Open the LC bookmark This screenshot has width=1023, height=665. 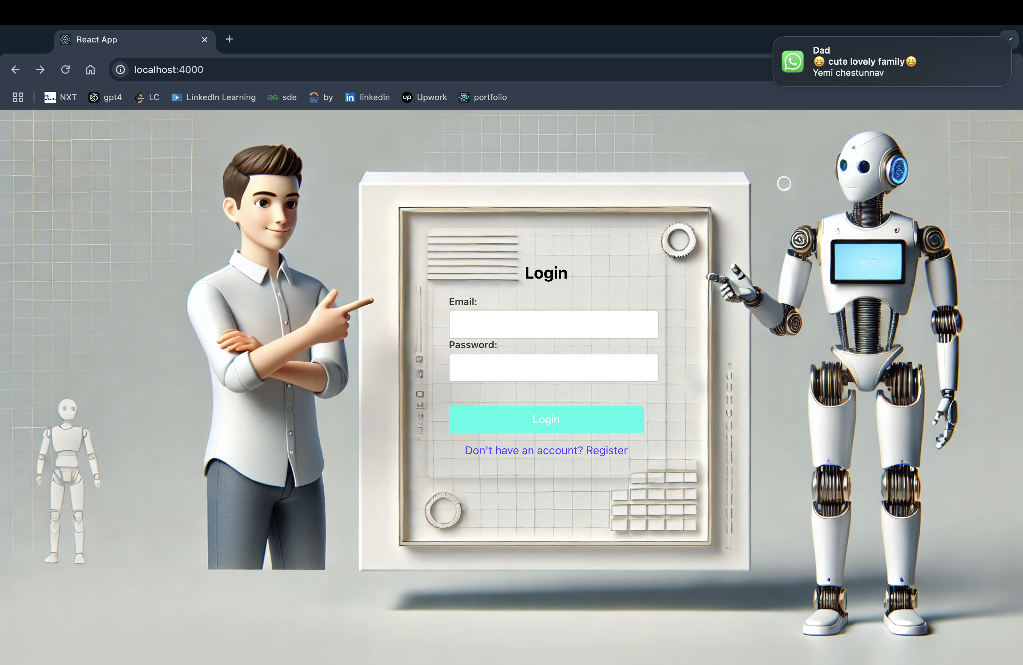click(148, 97)
